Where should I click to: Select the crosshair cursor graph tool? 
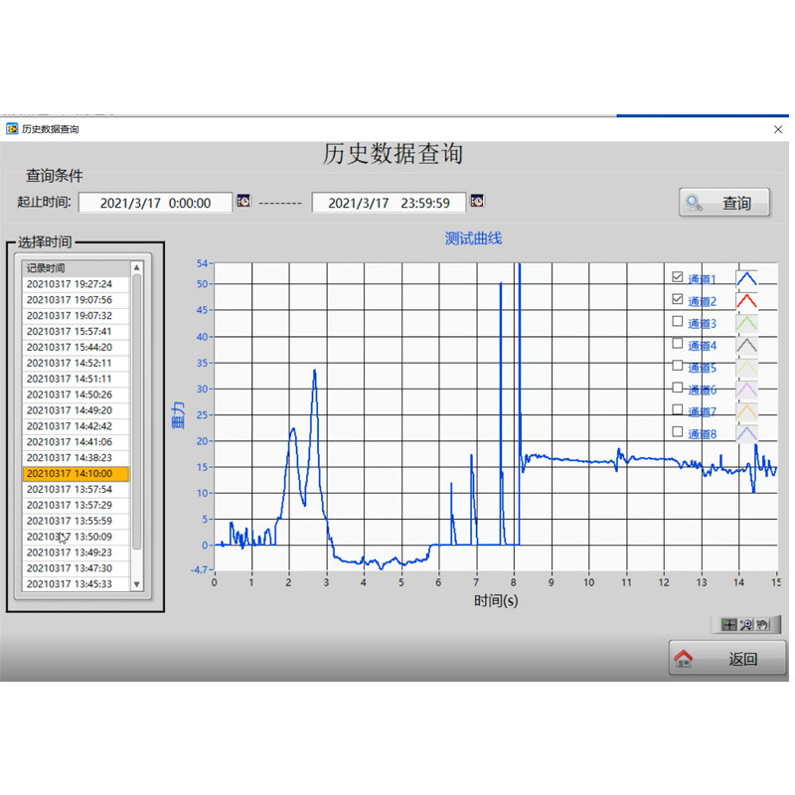(729, 625)
